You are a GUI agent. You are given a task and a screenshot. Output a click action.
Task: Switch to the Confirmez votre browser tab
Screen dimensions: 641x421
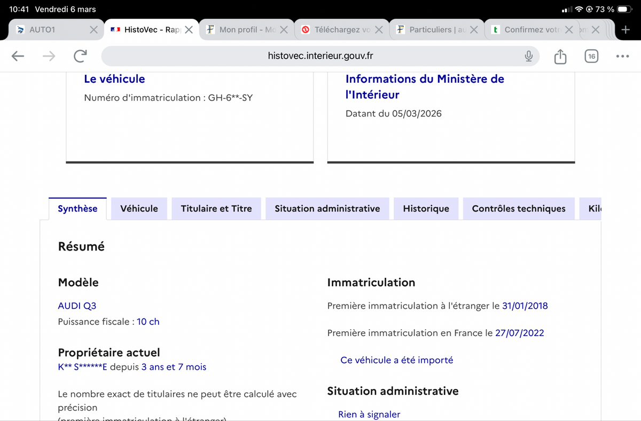click(526, 30)
